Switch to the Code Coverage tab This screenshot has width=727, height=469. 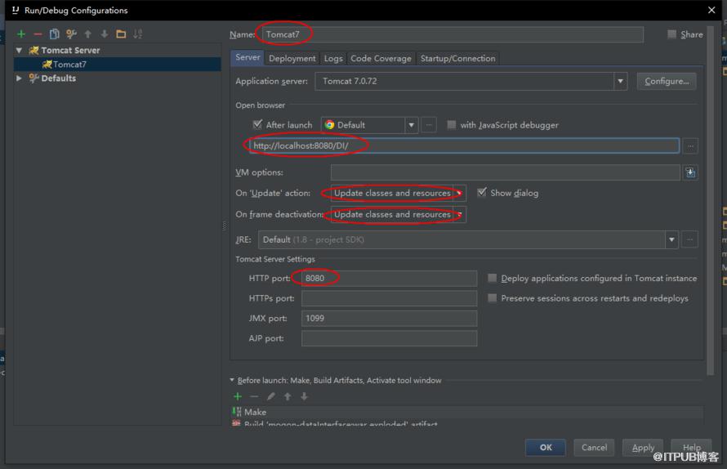tap(381, 59)
